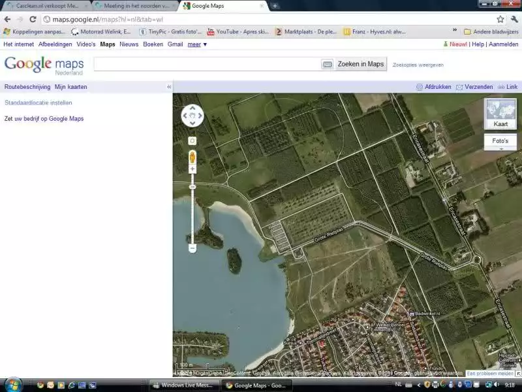Open Boeken in the Google bar
Viewport: 522px width, 392px height.
[x=153, y=44]
